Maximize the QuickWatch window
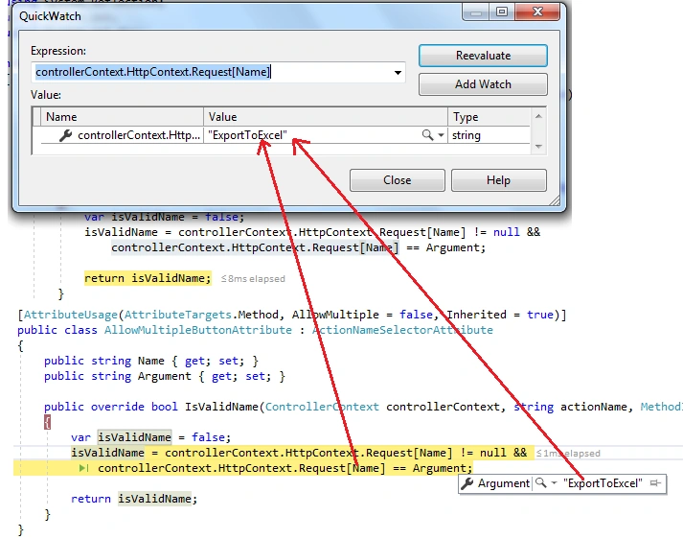Image resolution: width=683 pixels, height=539 pixels. point(502,12)
